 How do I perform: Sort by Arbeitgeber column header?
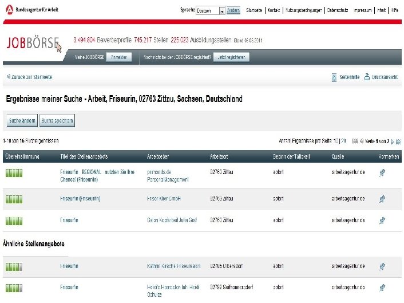pyautogui.click(x=158, y=156)
